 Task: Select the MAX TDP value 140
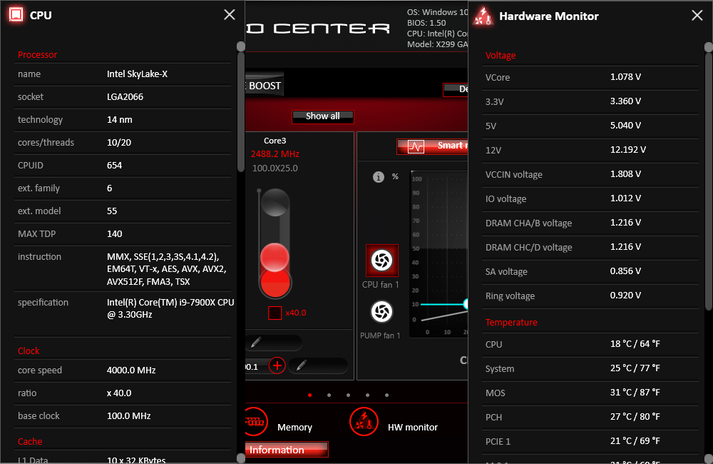(115, 233)
